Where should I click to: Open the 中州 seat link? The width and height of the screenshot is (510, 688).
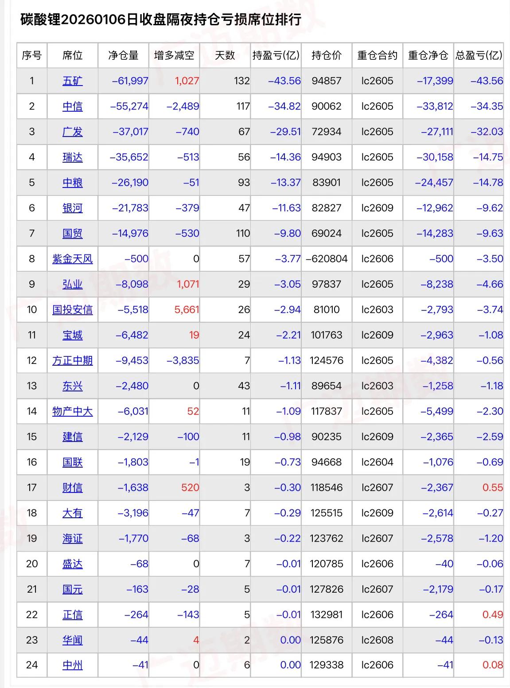point(72,665)
